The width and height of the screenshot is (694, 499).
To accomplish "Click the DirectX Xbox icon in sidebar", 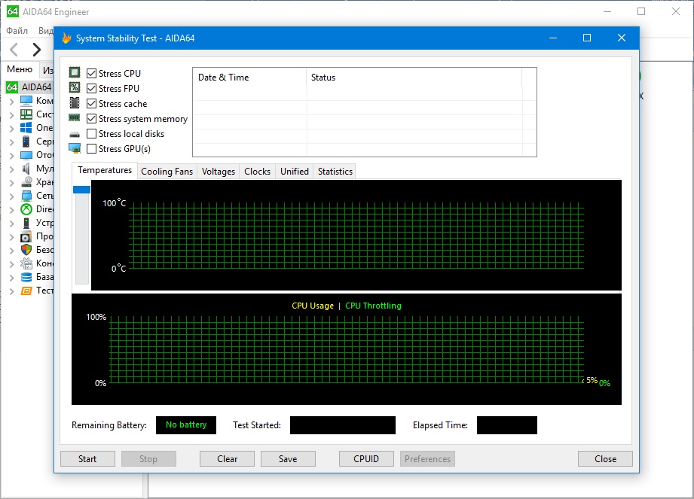I will click(26, 209).
